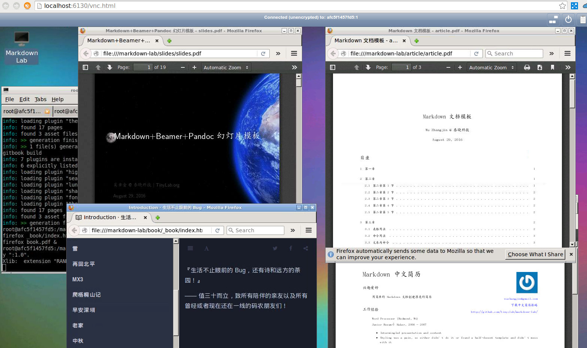Image resolution: width=587 pixels, height=348 pixels.
Task: Switch to the second terminal tab
Action: [66, 111]
